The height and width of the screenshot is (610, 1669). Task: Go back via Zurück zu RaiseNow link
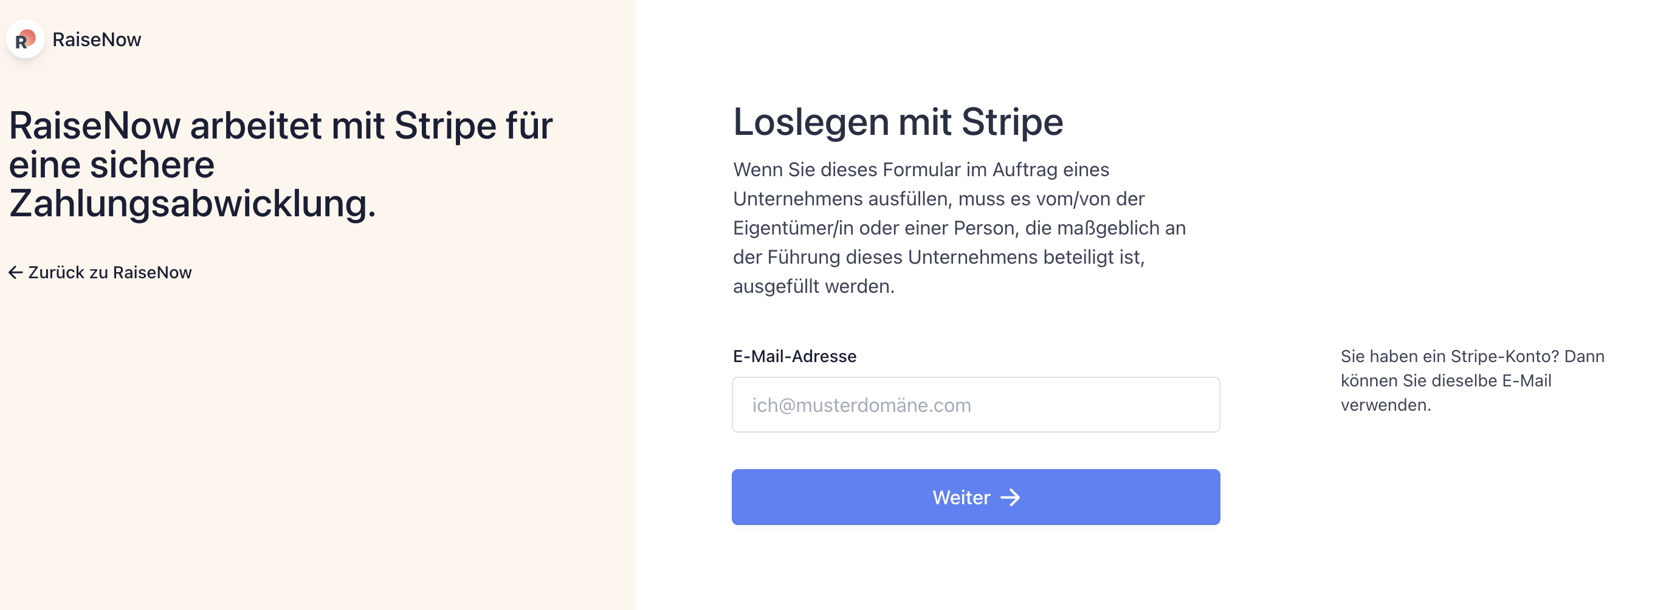(x=100, y=273)
